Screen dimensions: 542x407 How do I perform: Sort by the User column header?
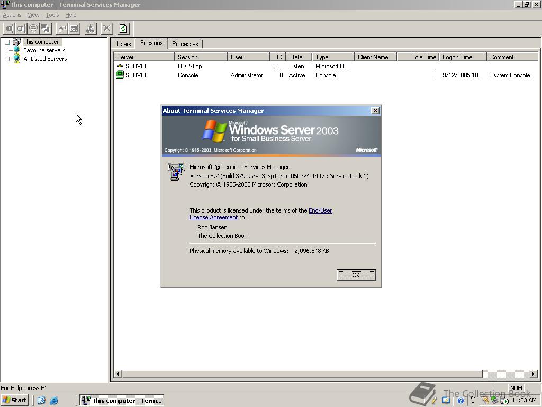click(248, 57)
